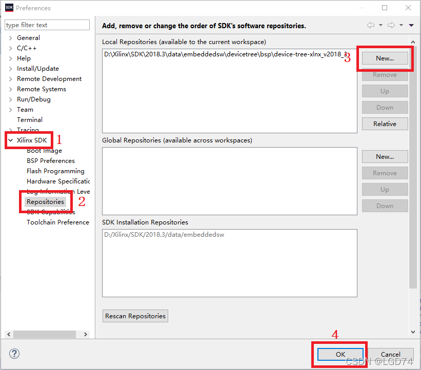The width and height of the screenshot is (421, 370).
Task: Expand the General tree node
Action: (x=10, y=38)
